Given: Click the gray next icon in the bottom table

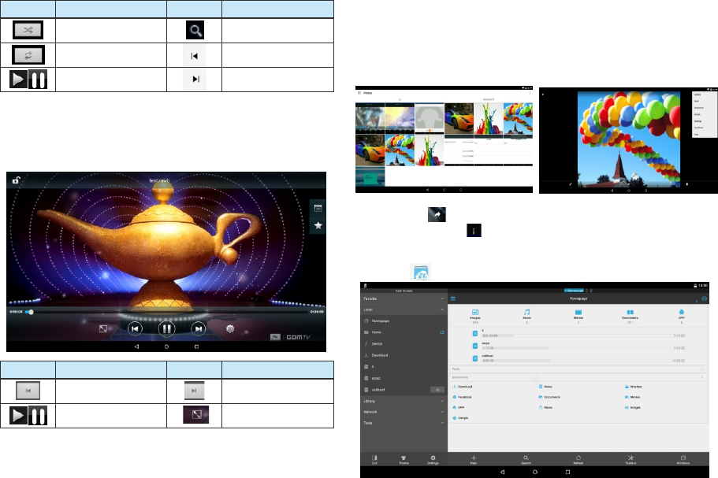Looking at the screenshot, I should point(194,391).
